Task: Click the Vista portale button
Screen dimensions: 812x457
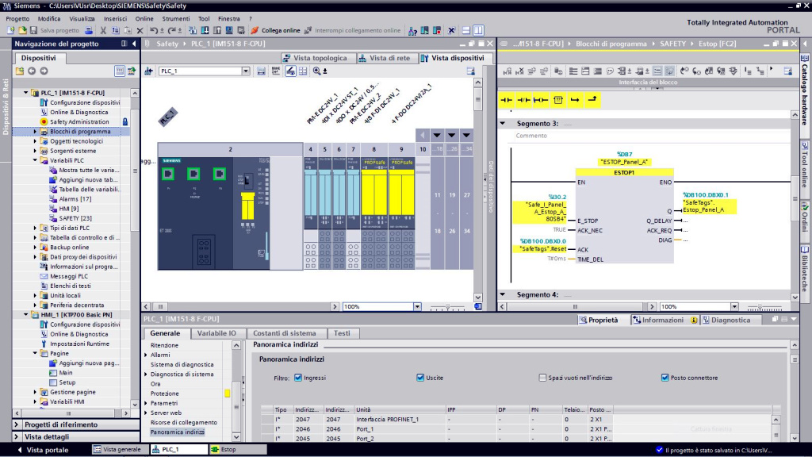Action: tap(43, 450)
